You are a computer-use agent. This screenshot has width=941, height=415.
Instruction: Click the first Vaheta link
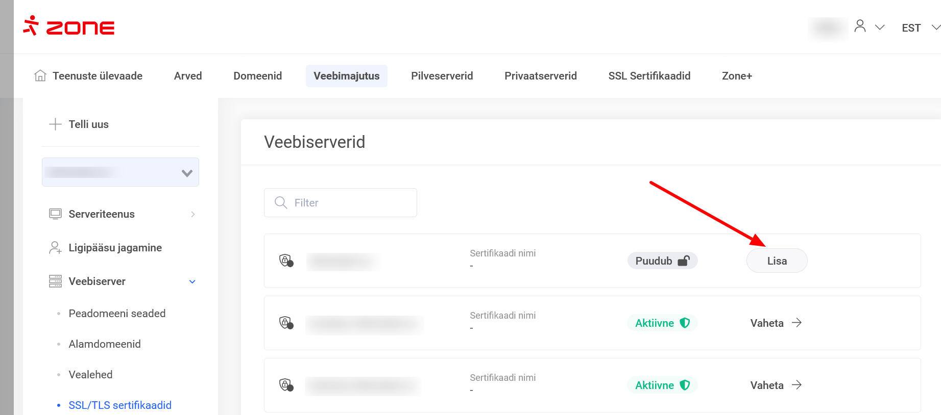[x=776, y=323]
